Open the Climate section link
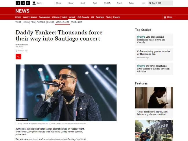 56,17
